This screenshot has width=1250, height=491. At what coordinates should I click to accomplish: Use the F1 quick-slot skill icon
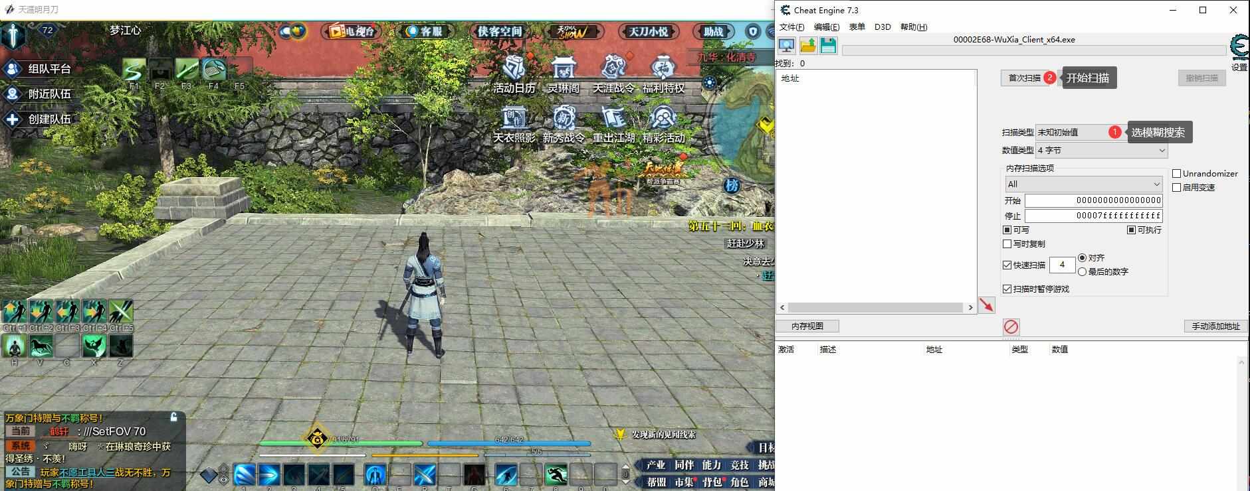[x=134, y=70]
